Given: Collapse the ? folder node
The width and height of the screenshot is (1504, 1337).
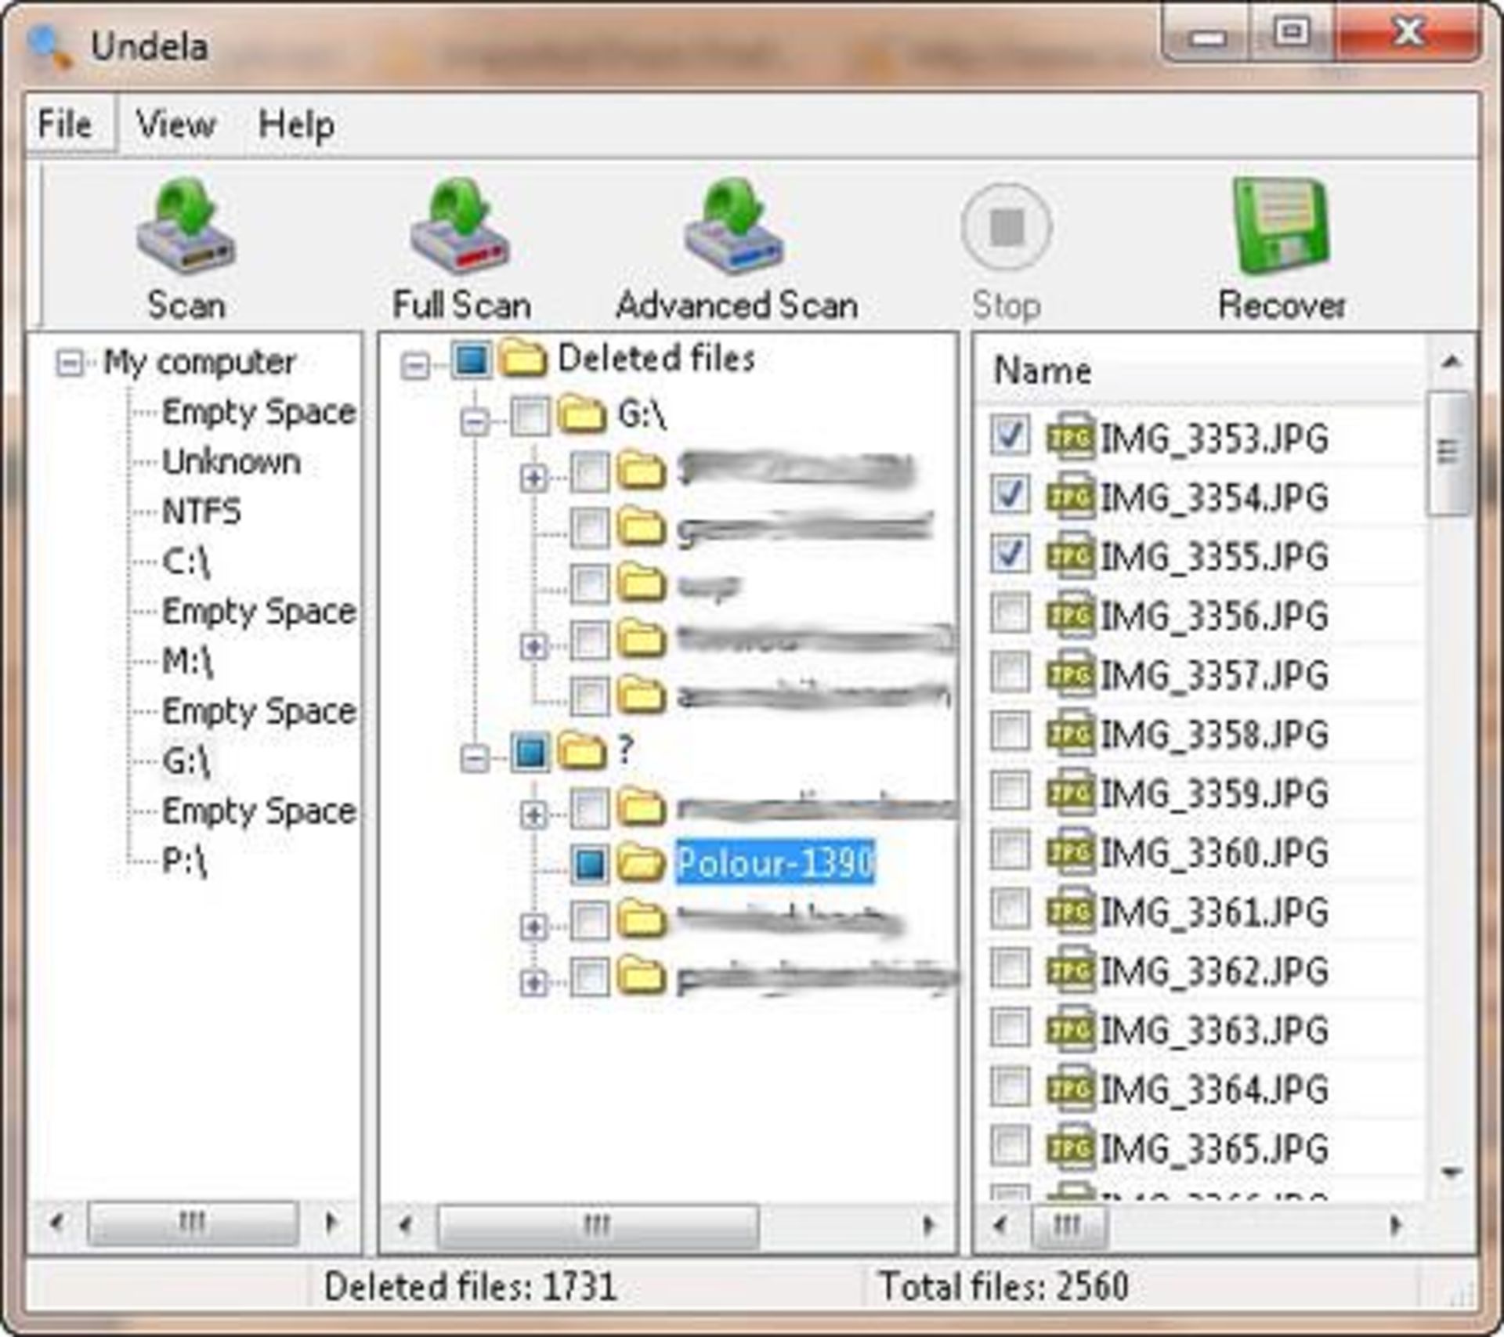Looking at the screenshot, I should (475, 757).
